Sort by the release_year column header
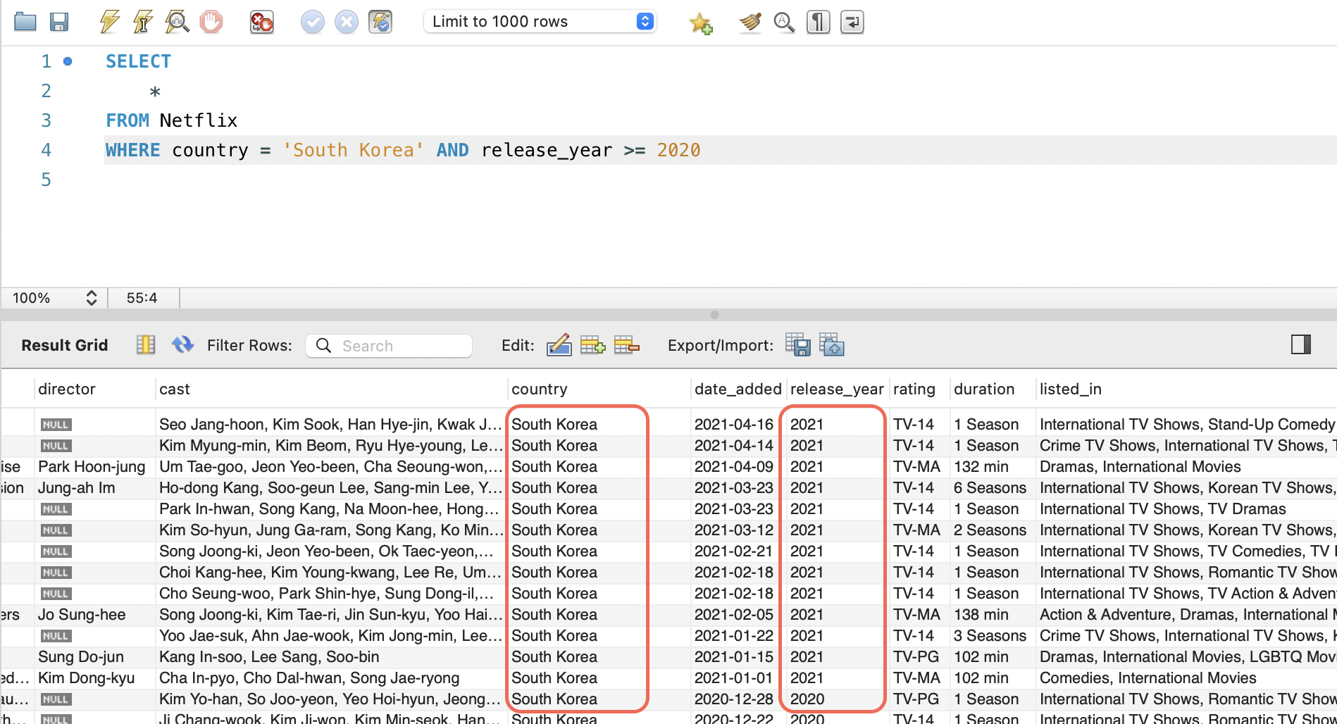The width and height of the screenshot is (1337, 724). [x=837, y=389]
